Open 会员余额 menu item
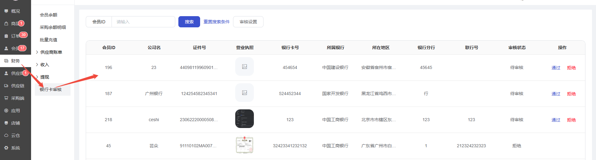This screenshot has width=596, height=160. click(x=48, y=15)
